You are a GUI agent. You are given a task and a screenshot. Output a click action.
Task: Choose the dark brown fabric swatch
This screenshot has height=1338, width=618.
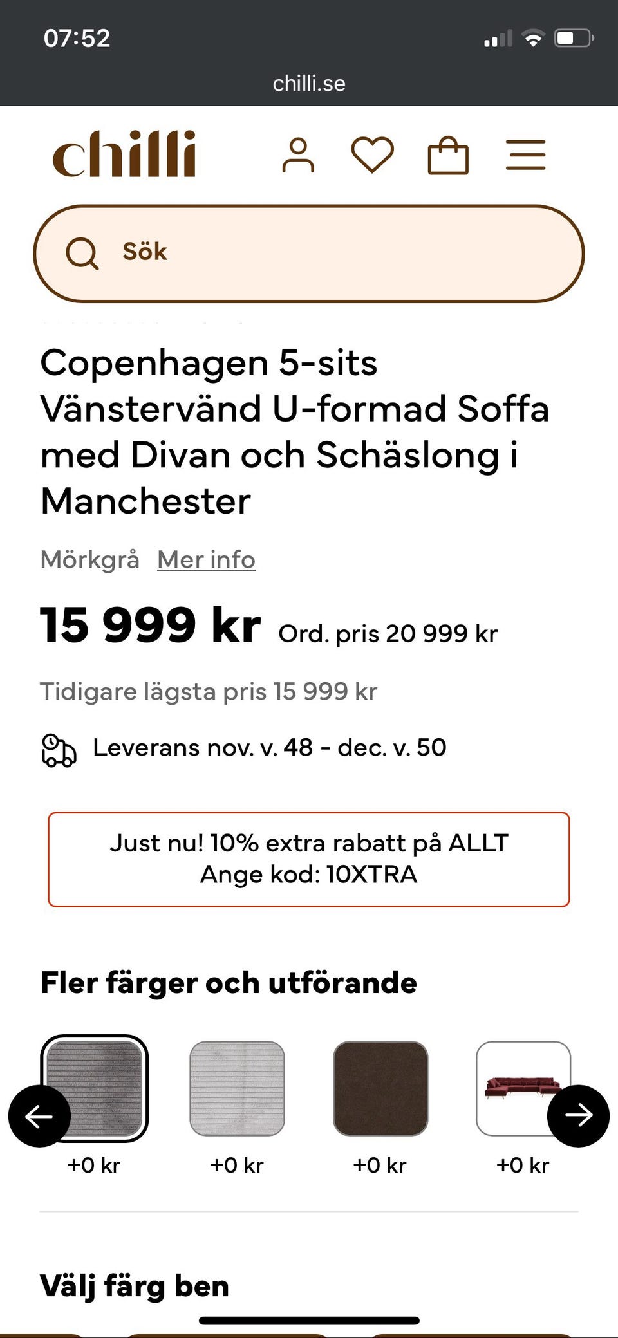tap(380, 1088)
